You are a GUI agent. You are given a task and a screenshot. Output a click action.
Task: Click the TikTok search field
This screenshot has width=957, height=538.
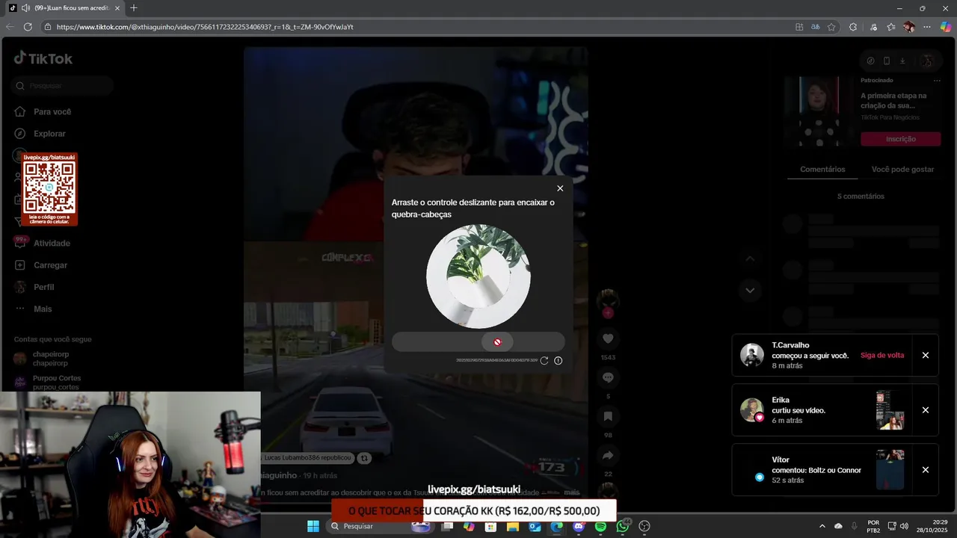pyautogui.click(x=63, y=86)
